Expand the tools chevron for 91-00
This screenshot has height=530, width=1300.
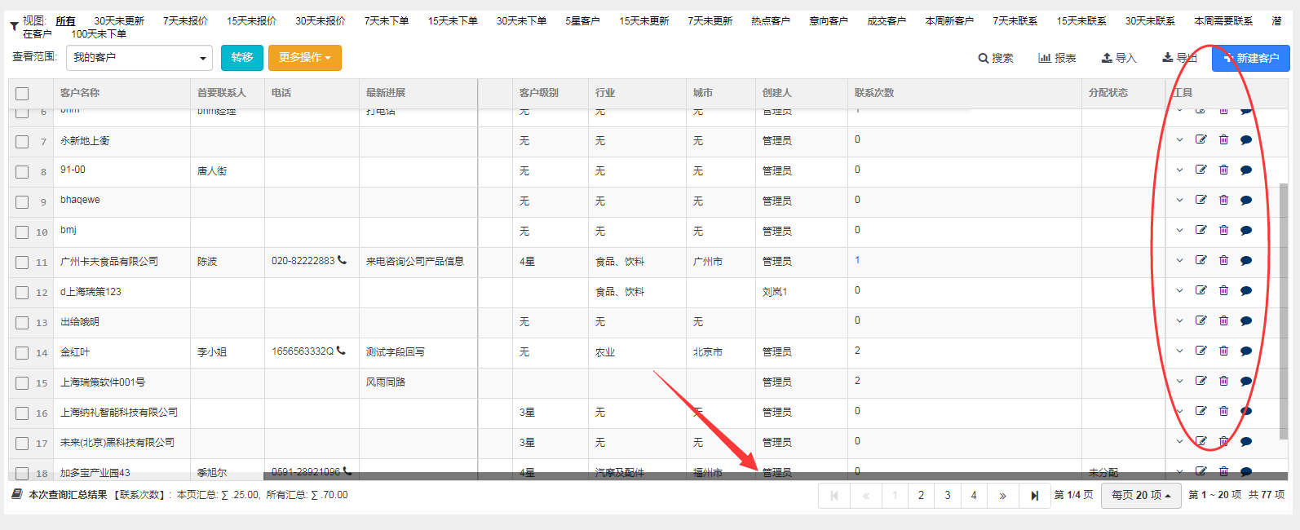(x=1179, y=170)
